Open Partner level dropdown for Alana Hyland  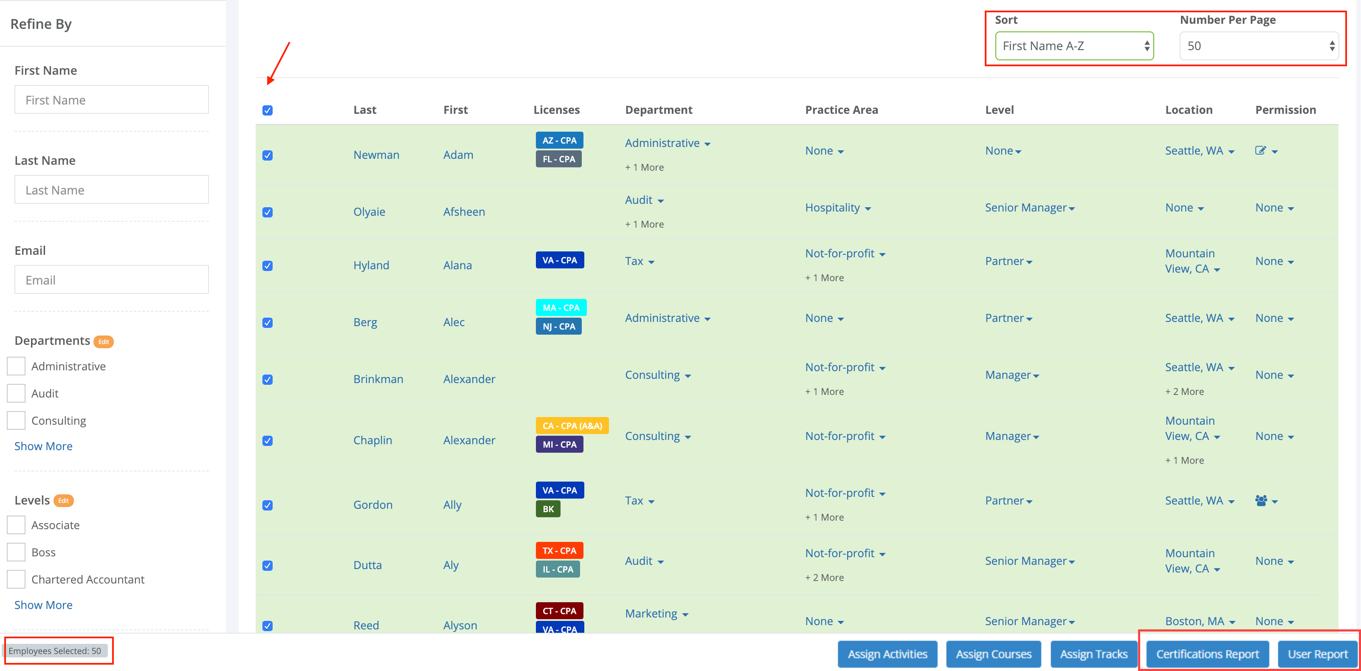pyautogui.click(x=1009, y=261)
